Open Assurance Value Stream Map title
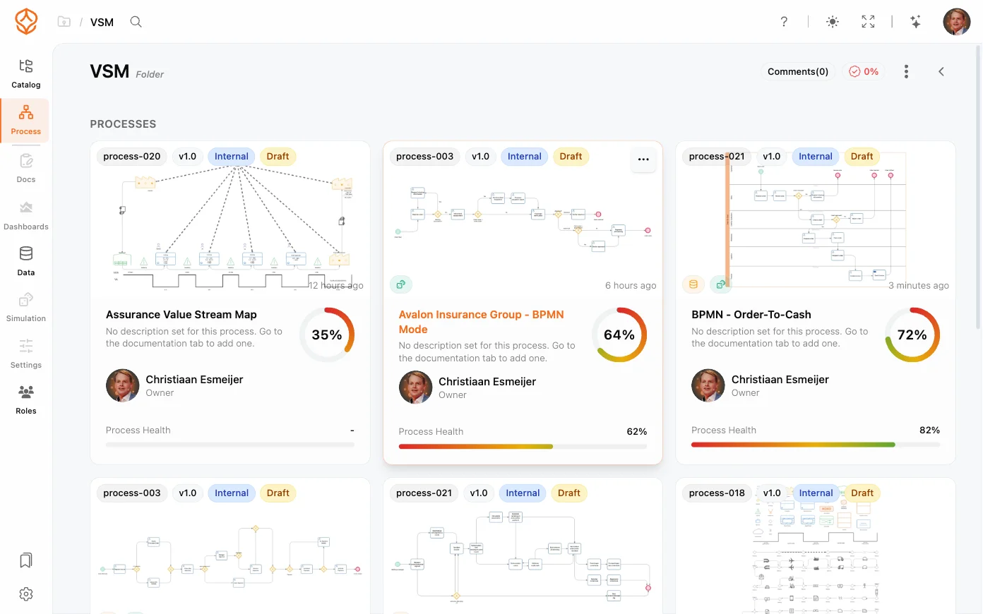Viewport: 983px width, 614px height. [181, 315]
